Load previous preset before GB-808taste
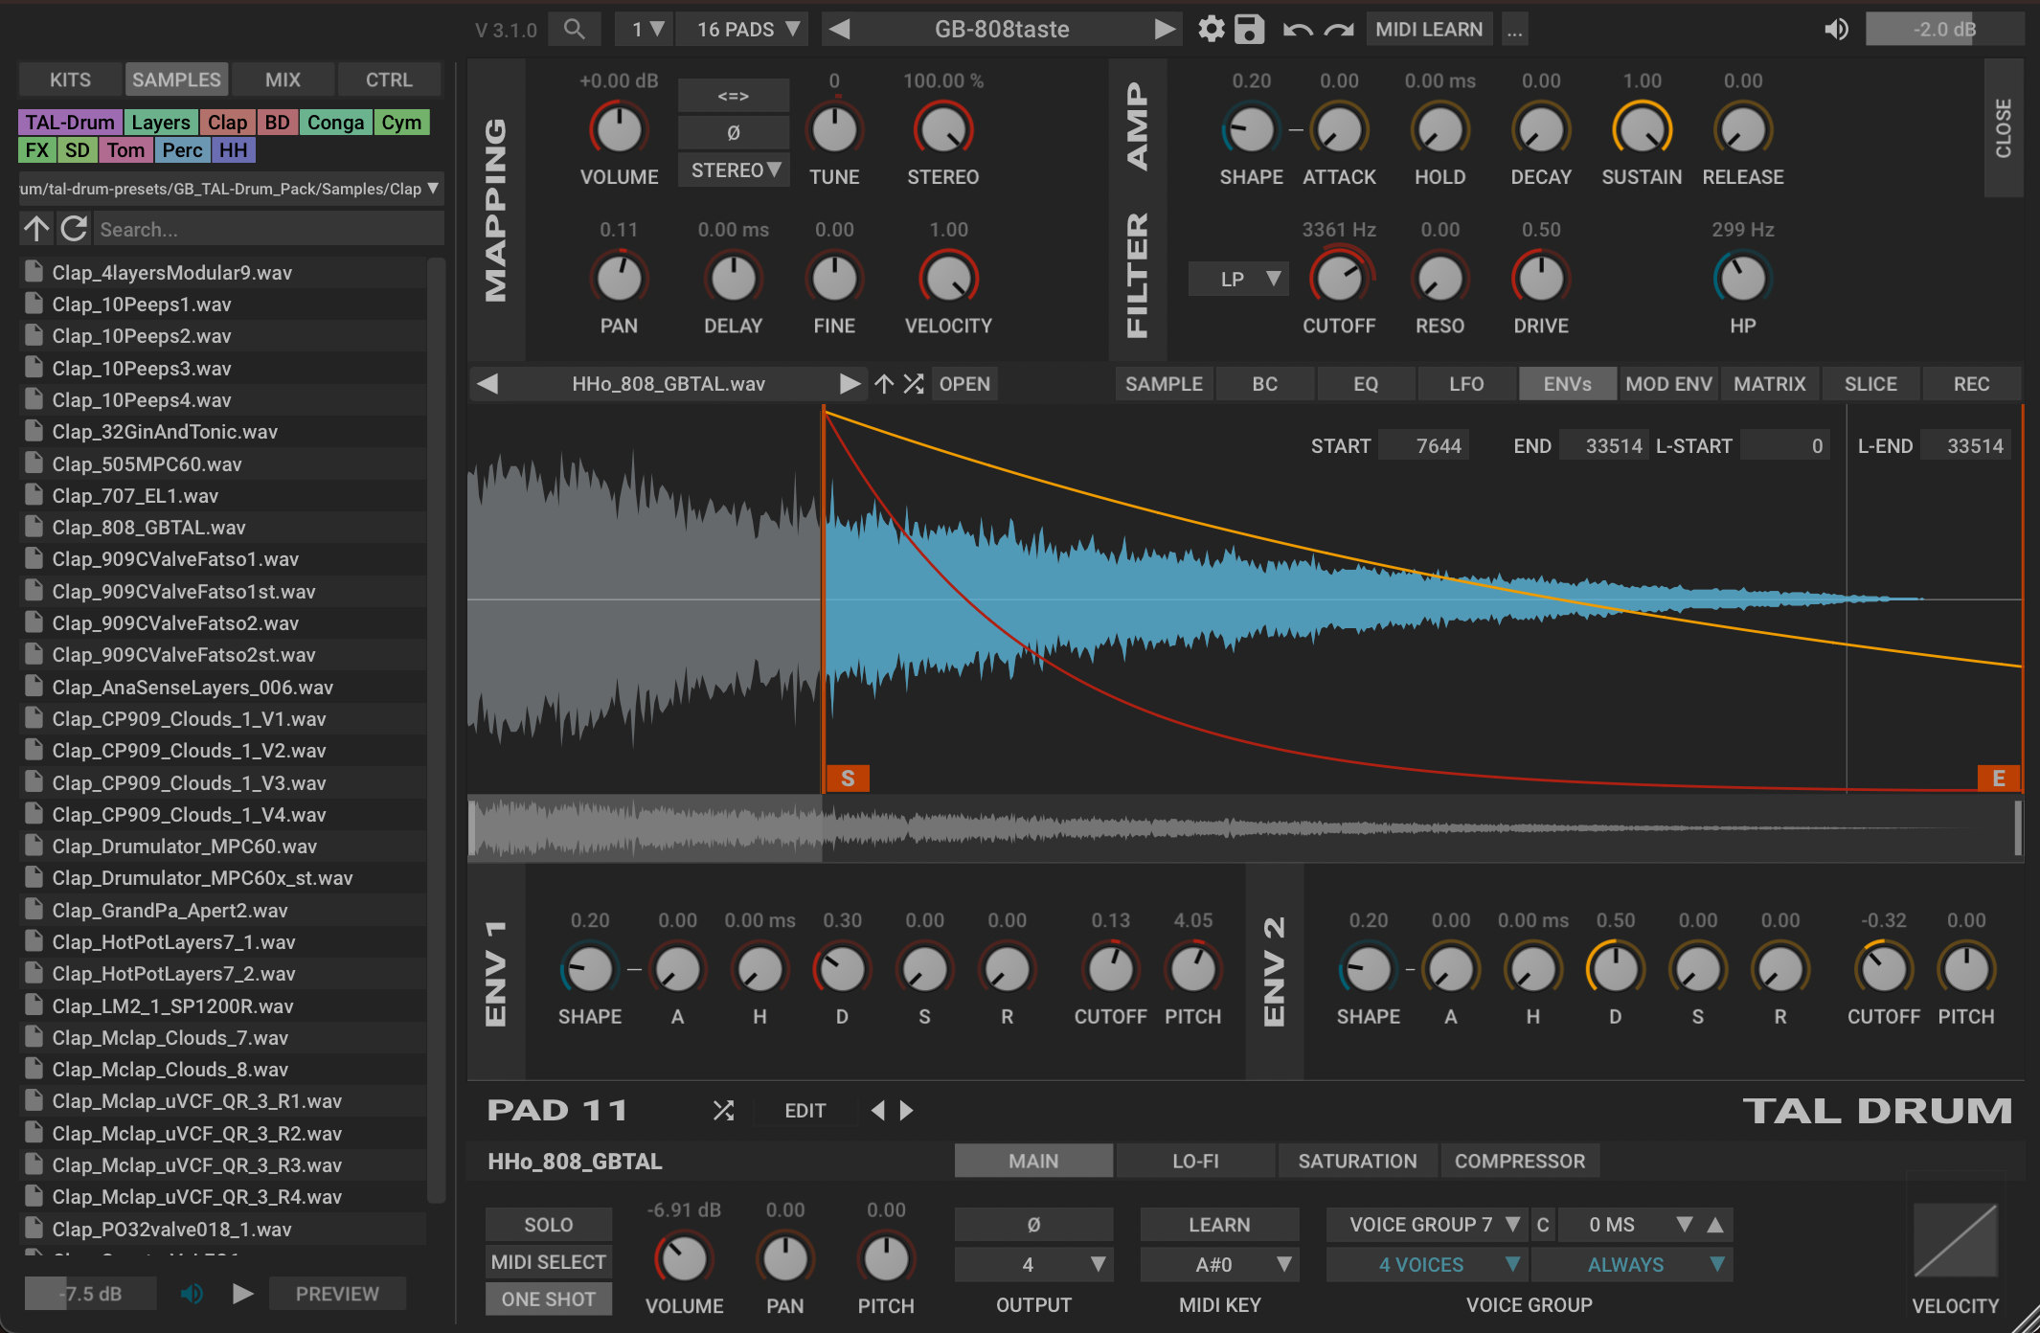This screenshot has height=1333, width=2040. pyautogui.click(x=839, y=29)
